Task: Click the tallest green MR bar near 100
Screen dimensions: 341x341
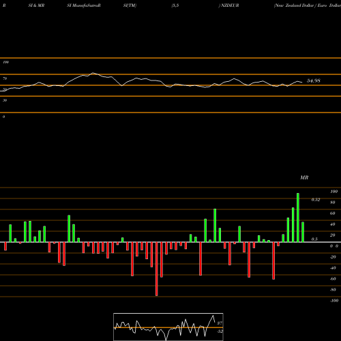Action: pyautogui.click(x=298, y=218)
